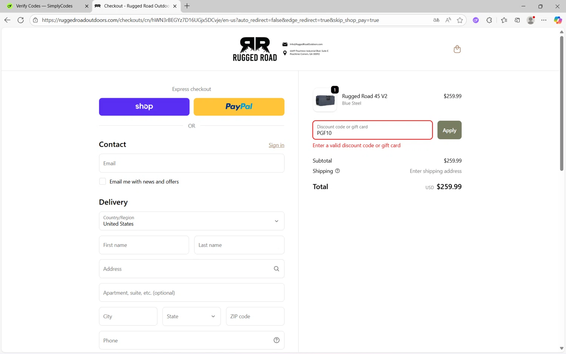Image resolution: width=566 pixels, height=354 pixels.
Task: Close the Verify Codes SimplyCodes tab
Action: [x=87, y=6]
